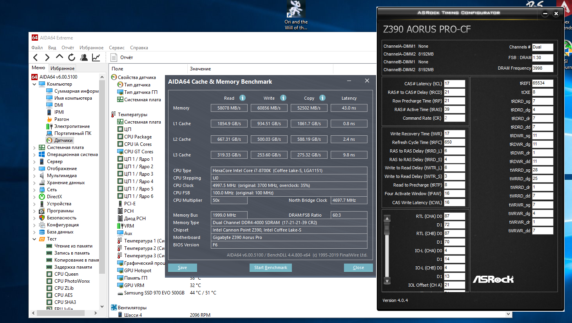Go back with the AIDA64 toolbar arrow
572x323 pixels.
(36, 57)
